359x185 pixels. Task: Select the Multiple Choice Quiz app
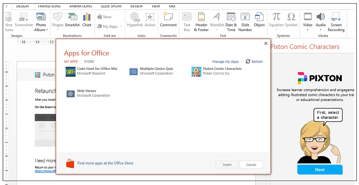pyautogui.click(x=151, y=71)
